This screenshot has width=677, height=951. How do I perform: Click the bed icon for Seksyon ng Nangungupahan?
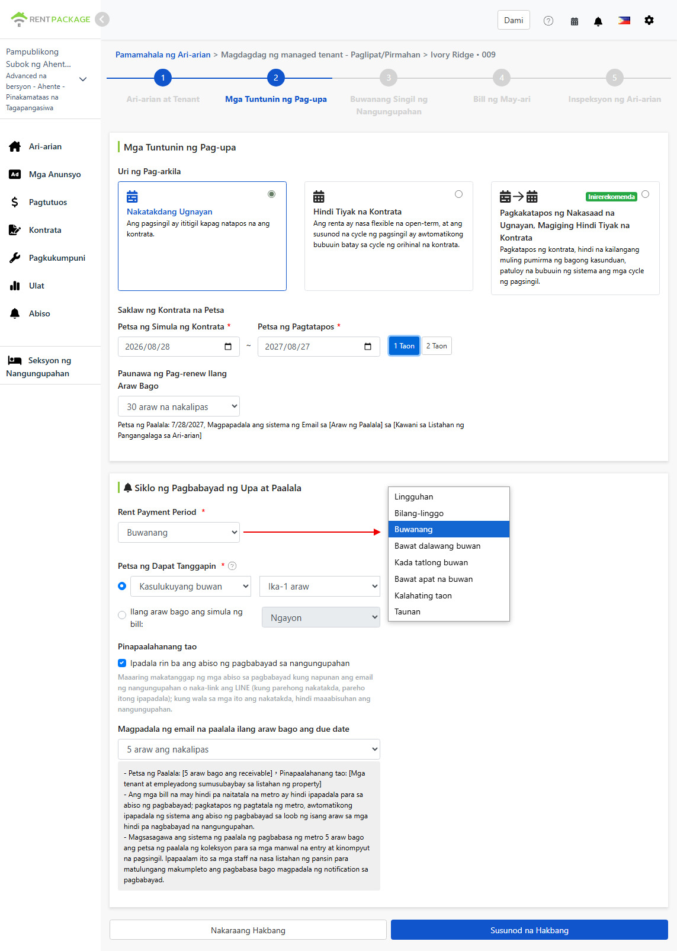coord(15,360)
